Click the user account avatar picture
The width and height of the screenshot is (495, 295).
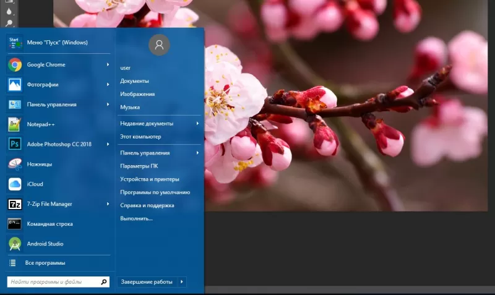pyautogui.click(x=160, y=45)
